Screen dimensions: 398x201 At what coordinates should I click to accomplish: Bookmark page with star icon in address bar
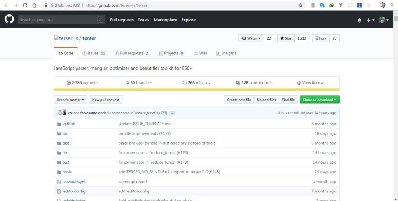tap(300, 5)
